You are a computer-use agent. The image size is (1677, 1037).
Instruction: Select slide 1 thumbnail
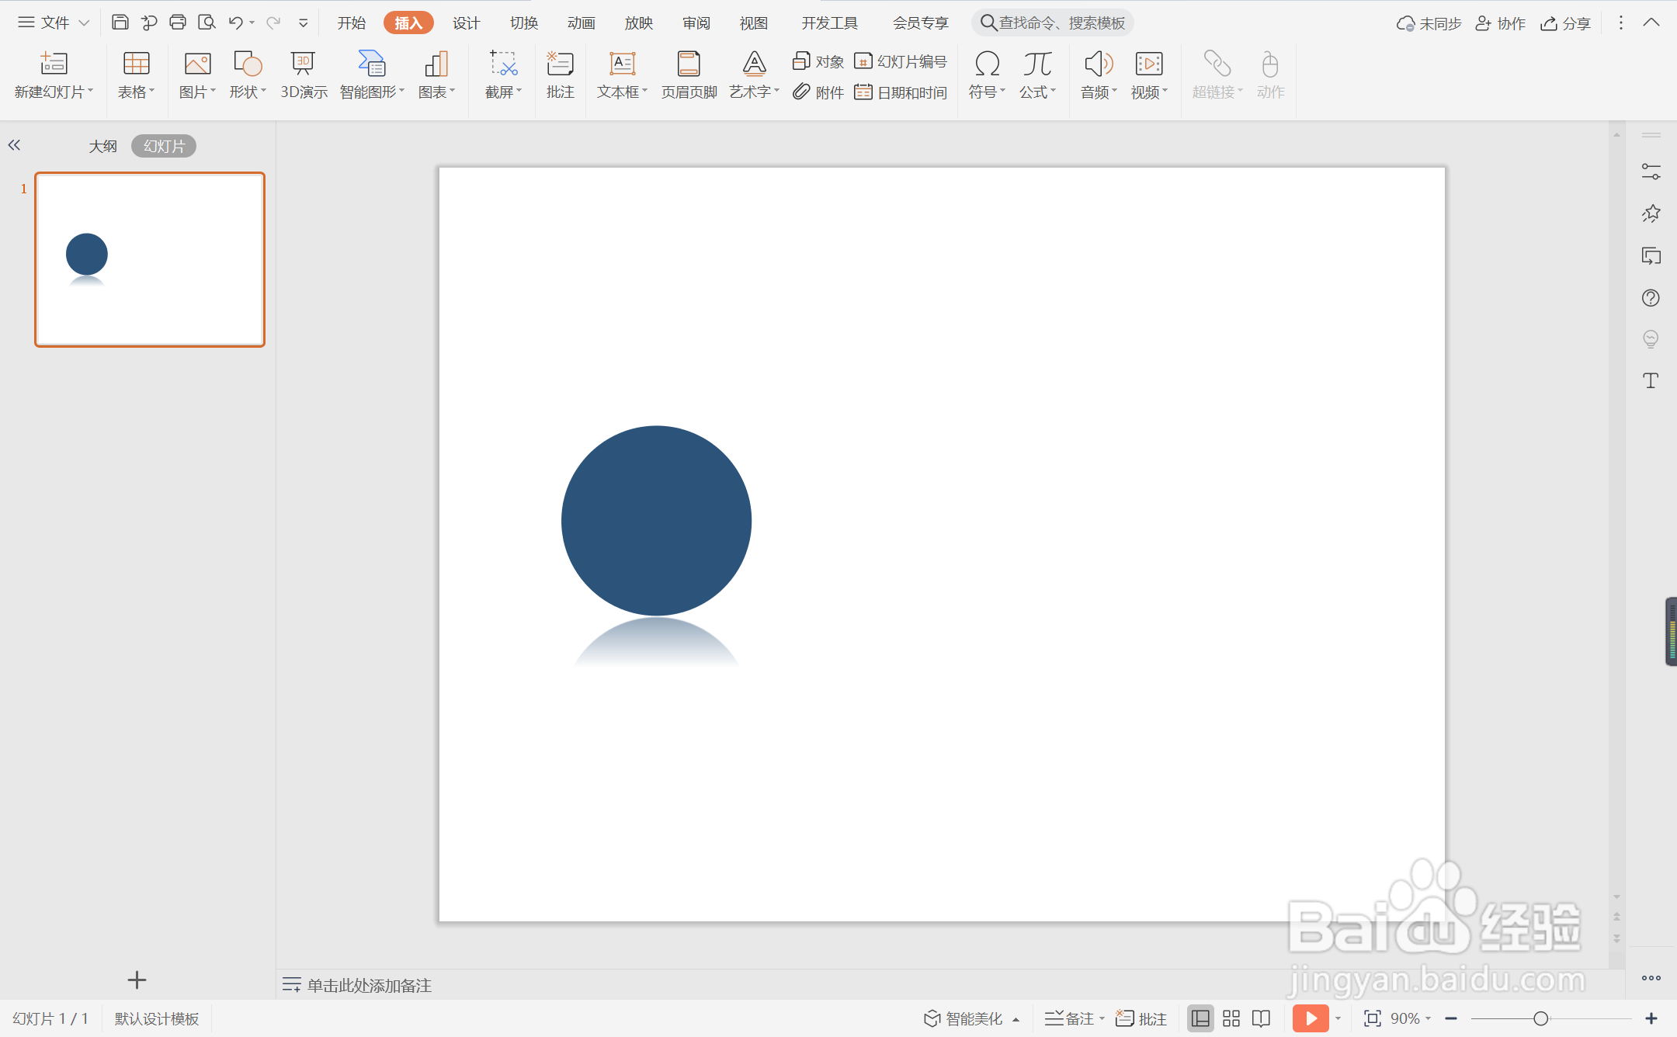pyautogui.click(x=150, y=259)
